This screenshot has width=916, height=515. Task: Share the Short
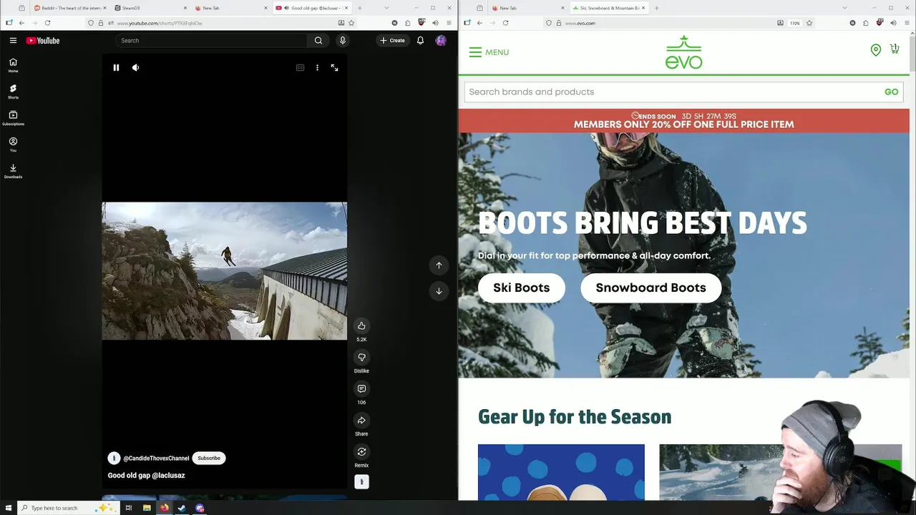pos(361,421)
